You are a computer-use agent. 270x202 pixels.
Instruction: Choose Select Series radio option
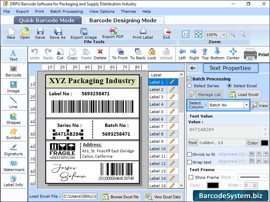[190, 86]
